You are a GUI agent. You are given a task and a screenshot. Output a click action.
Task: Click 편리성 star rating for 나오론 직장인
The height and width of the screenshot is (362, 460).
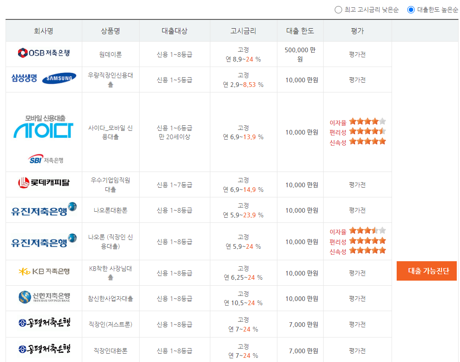click(x=368, y=241)
